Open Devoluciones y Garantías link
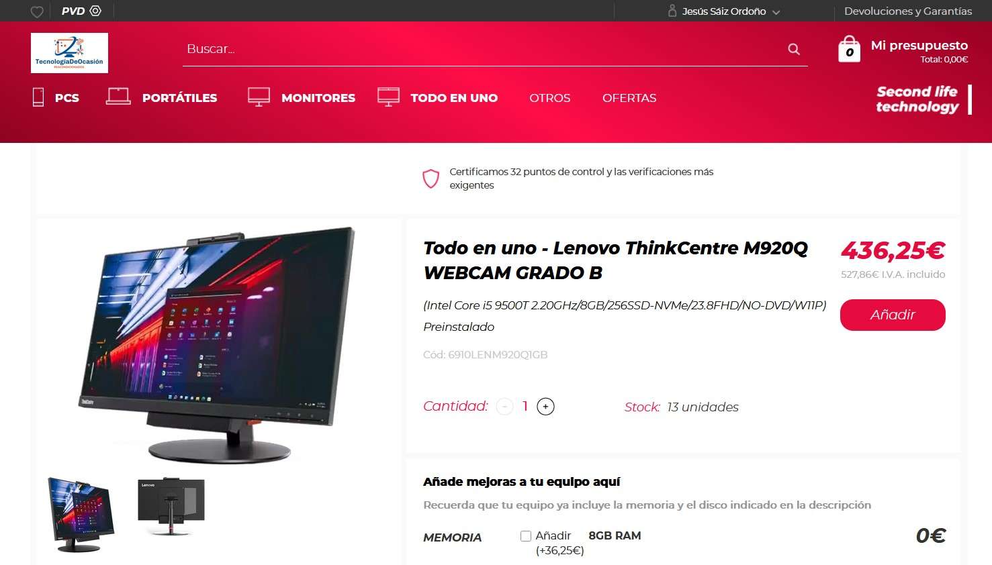Image resolution: width=992 pixels, height=565 pixels. click(x=908, y=11)
